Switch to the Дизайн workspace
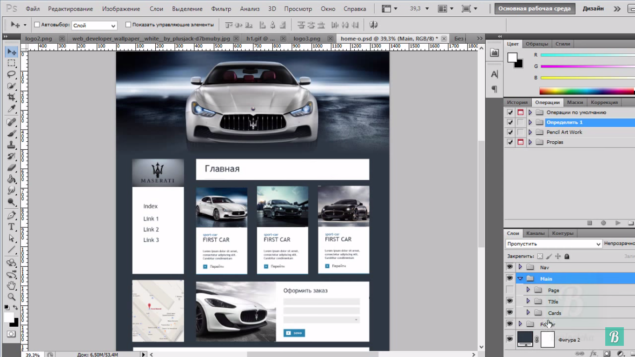This screenshot has height=357, width=635. pyautogui.click(x=593, y=8)
